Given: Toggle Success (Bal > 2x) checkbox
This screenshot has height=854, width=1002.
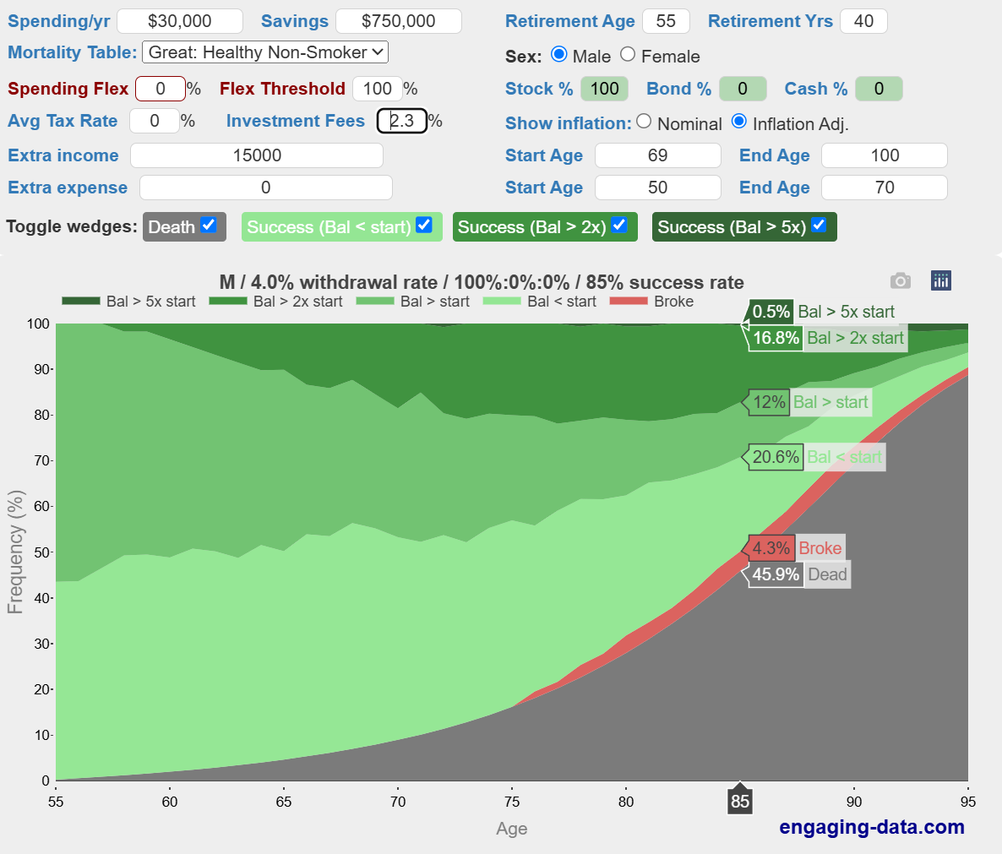Looking at the screenshot, I should click(x=619, y=225).
